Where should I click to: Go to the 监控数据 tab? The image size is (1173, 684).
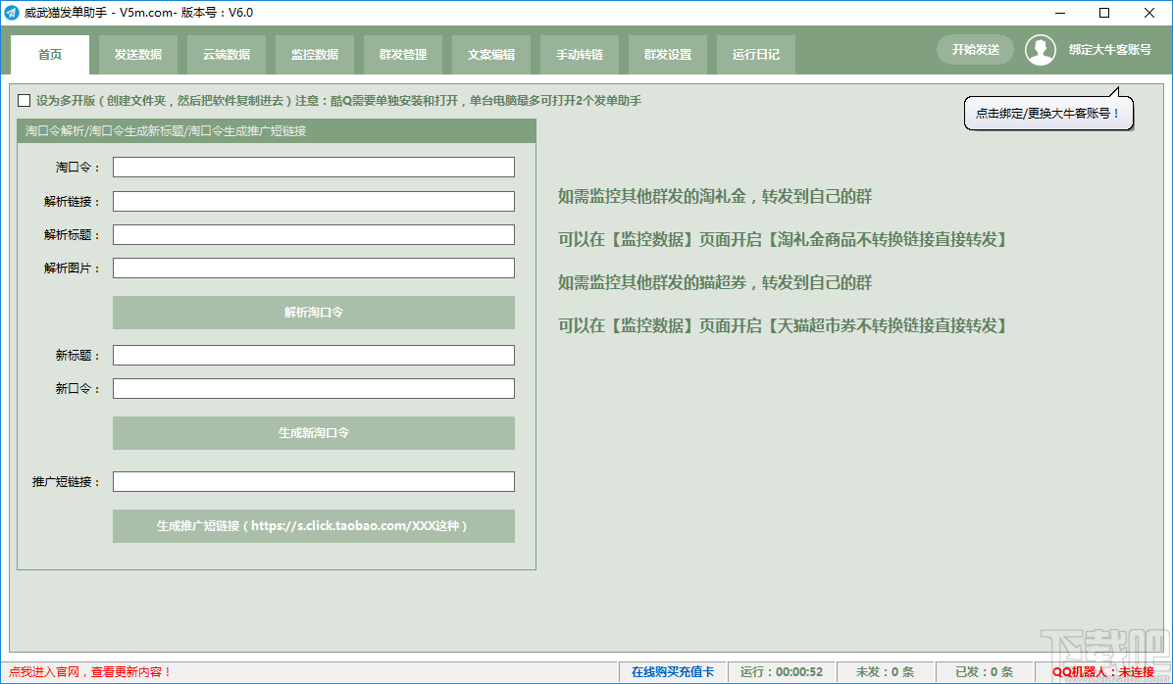(x=315, y=55)
